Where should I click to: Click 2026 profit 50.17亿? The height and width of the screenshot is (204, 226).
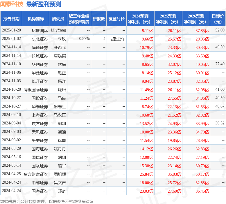tap(202, 174)
